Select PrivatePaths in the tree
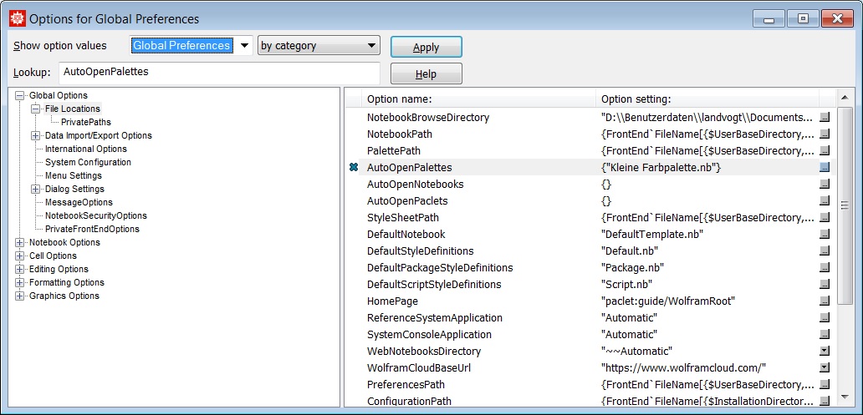 (86, 122)
